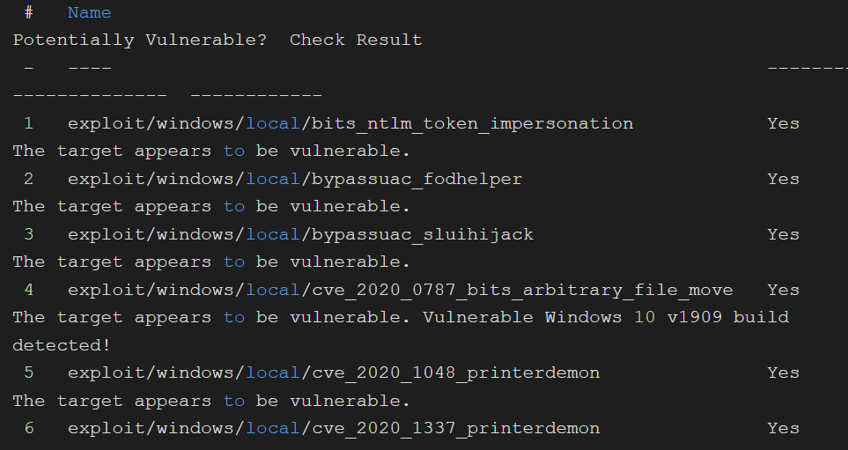Click the Potentially Vulnerable? header text
Viewport: 848px width, 450px height.
(139, 40)
